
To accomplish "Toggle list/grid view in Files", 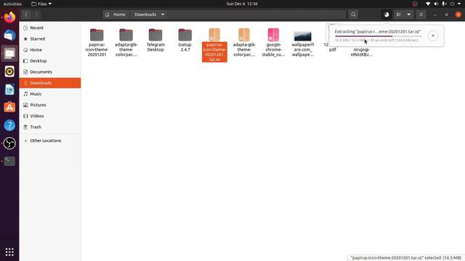I will (399, 14).
